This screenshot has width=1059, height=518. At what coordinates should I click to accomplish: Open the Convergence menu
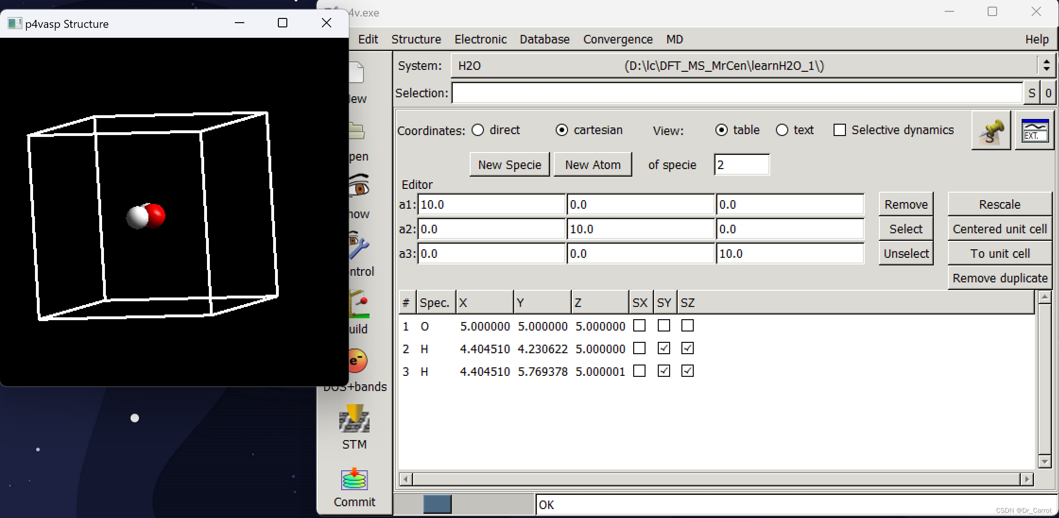point(618,39)
